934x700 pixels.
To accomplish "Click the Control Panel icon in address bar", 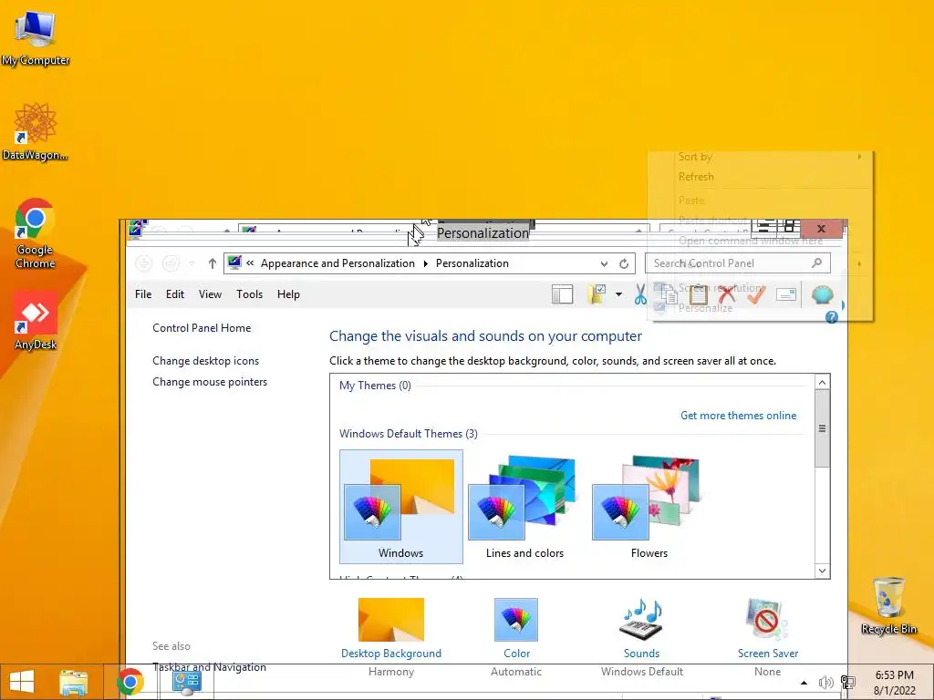I will point(234,262).
